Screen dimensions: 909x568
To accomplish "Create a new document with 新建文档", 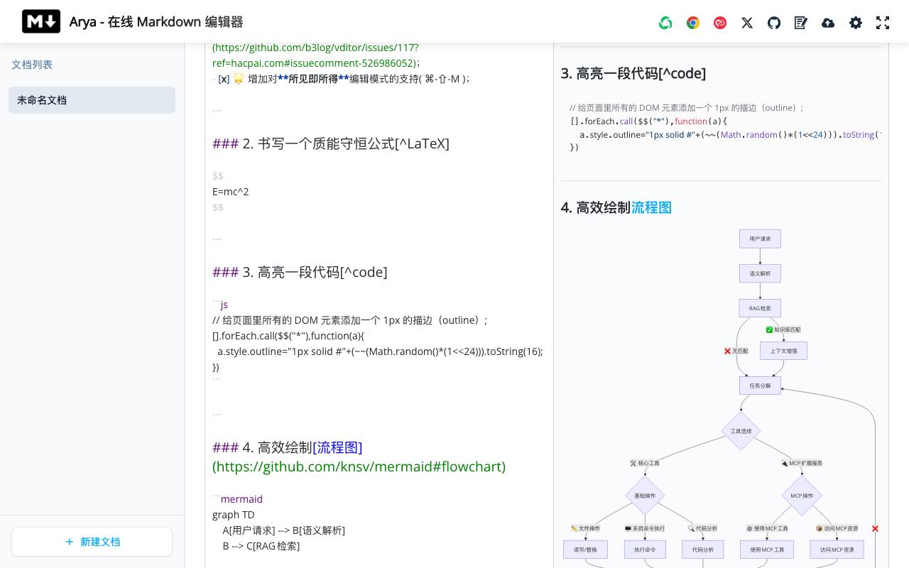I will [92, 542].
